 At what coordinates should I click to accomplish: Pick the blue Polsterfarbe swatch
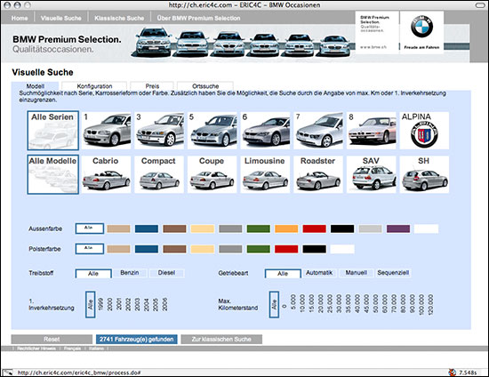point(147,249)
